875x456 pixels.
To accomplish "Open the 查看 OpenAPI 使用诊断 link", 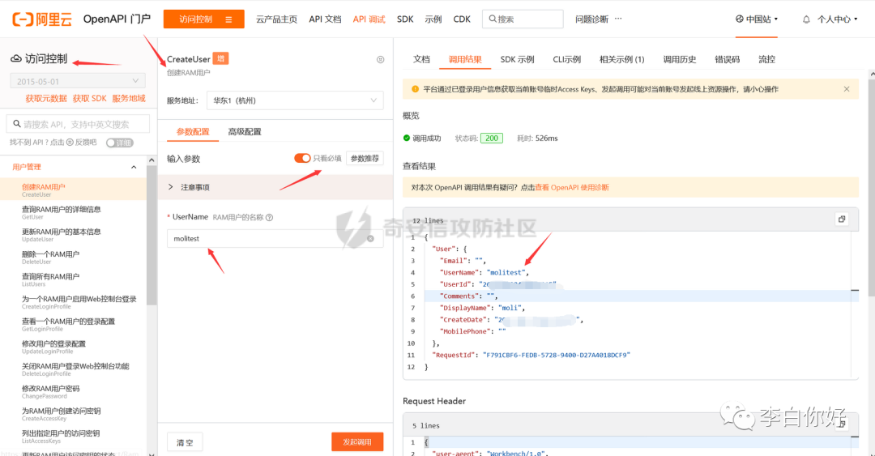I will [x=572, y=188].
